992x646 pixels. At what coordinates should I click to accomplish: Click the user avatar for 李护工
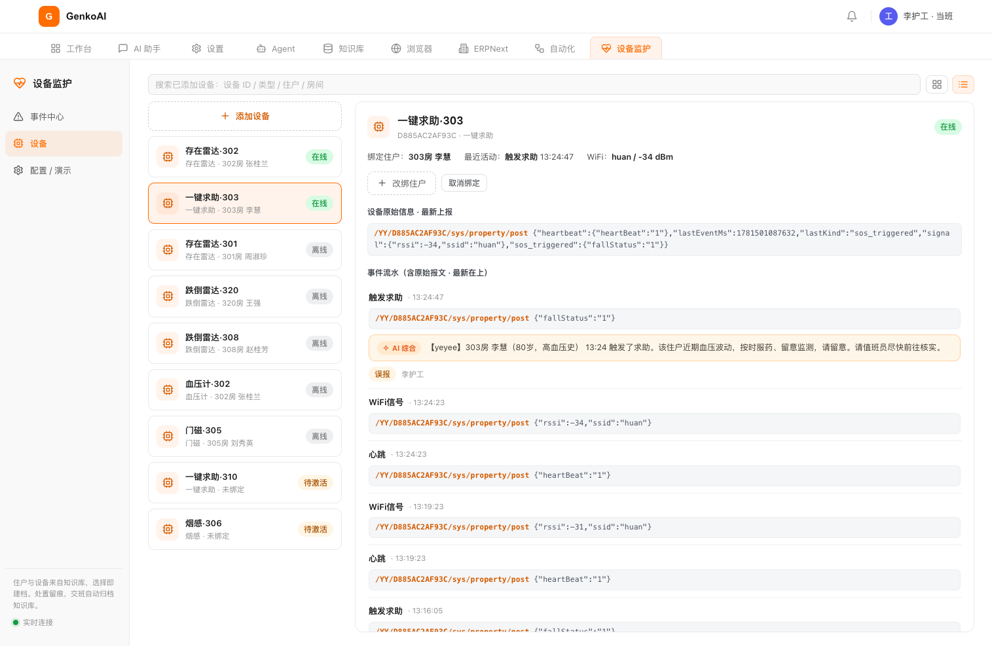(x=889, y=16)
